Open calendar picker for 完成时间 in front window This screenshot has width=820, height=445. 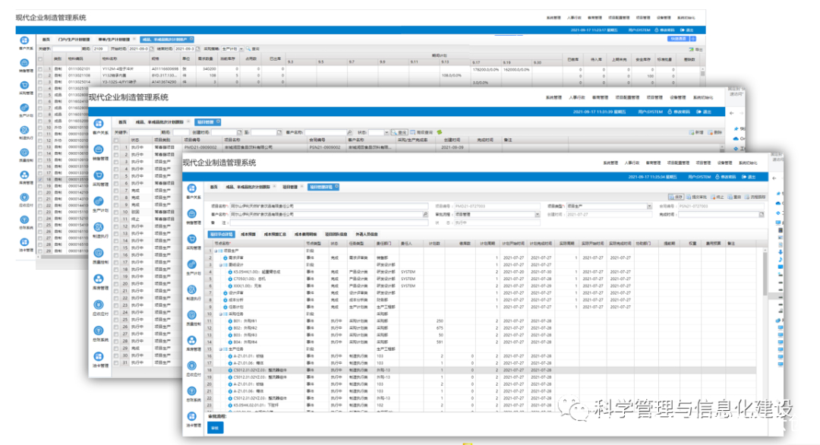[x=762, y=214]
